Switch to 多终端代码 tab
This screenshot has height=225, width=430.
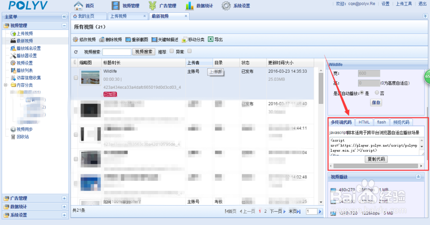341,122
